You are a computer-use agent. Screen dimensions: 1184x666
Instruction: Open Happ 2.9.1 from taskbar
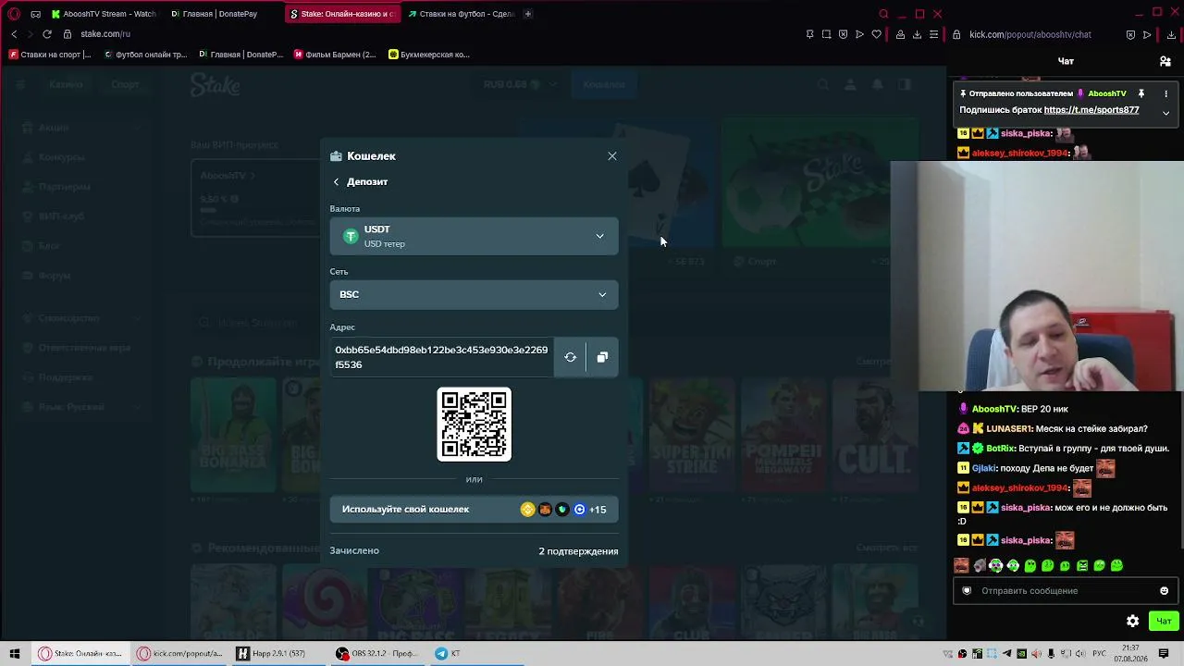point(278,653)
